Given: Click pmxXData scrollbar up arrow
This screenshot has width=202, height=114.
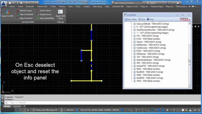Looking at the screenshot, I should click(x=189, y=23).
